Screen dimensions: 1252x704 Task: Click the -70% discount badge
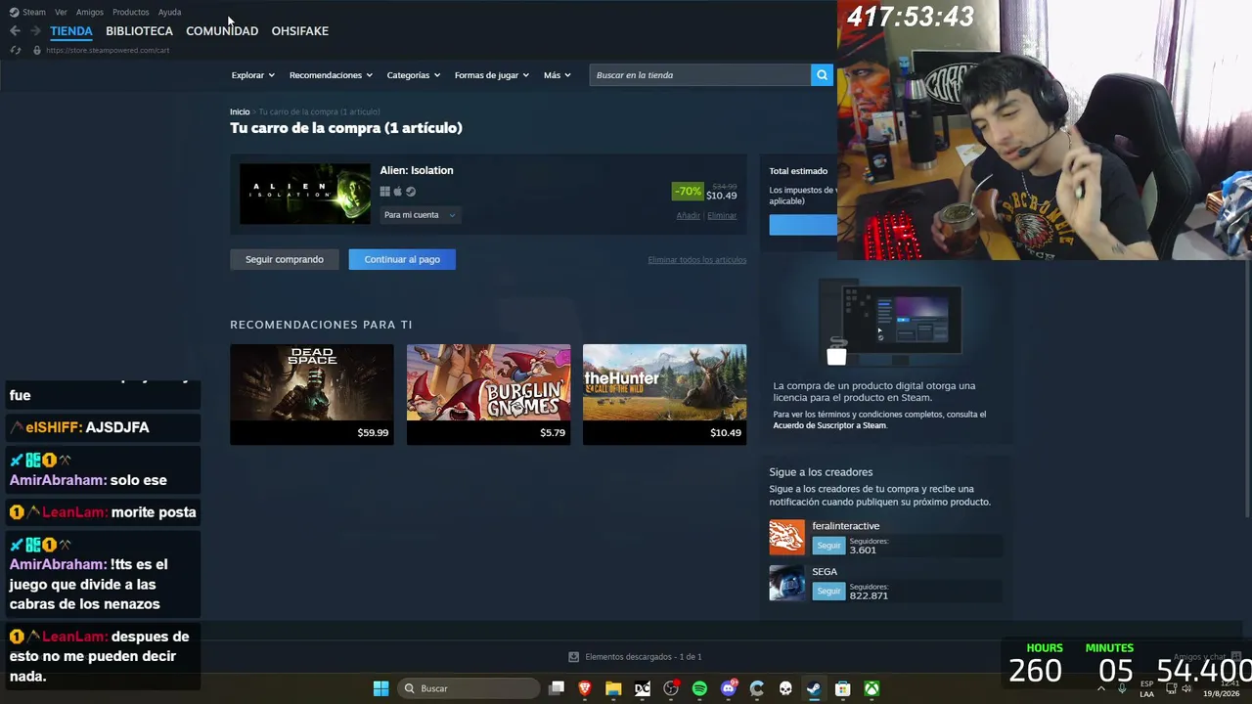click(x=688, y=192)
